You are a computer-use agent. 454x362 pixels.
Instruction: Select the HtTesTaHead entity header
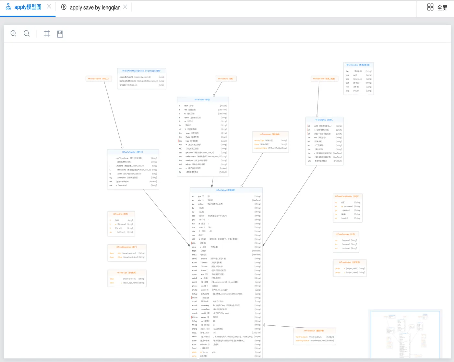pyautogui.click(x=226, y=190)
